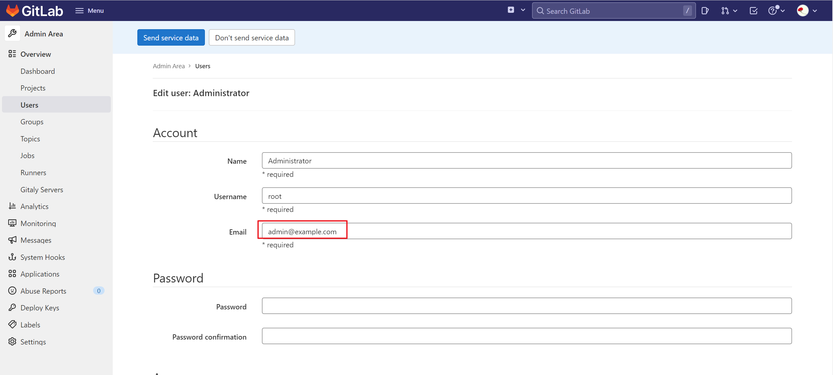Image resolution: width=833 pixels, height=375 pixels.
Task: Open Runners in sidebar
Action: pyautogui.click(x=33, y=173)
